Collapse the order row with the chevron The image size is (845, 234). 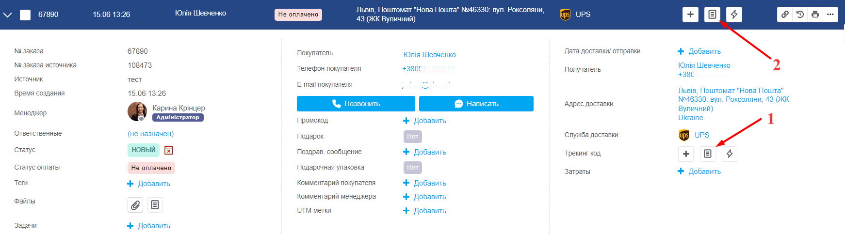(x=7, y=15)
